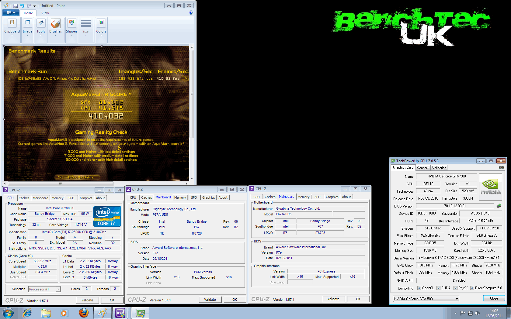The image size is (511, 319).
Task: Open Caches tab in left CPU-Z window
Action: point(24,198)
